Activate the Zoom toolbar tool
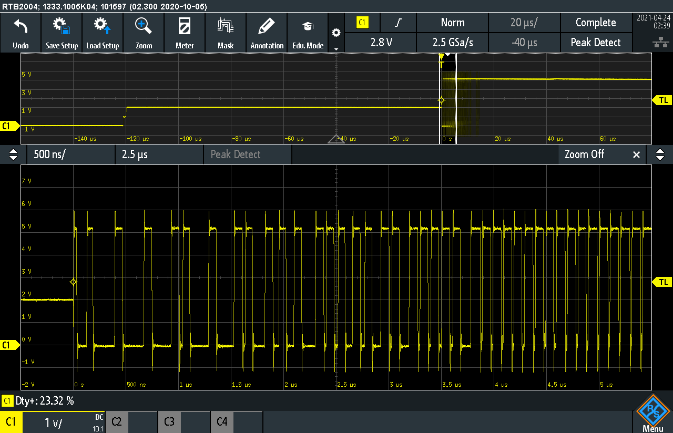Image resolution: width=673 pixels, height=433 pixels. pos(144,33)
